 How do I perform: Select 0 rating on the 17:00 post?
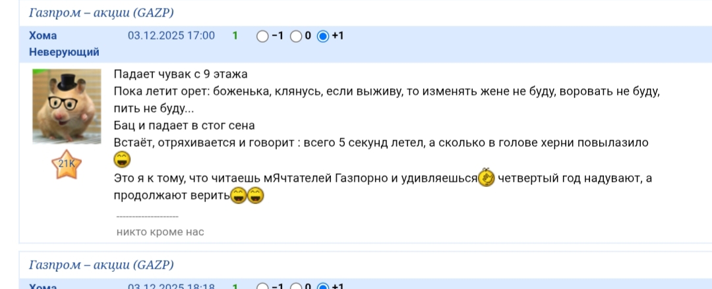coord(296,36)
